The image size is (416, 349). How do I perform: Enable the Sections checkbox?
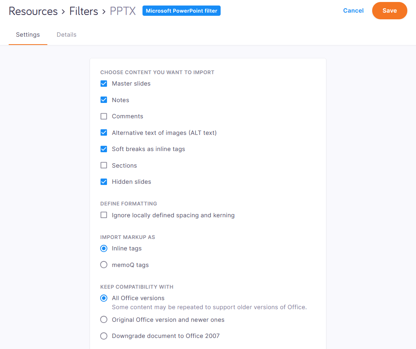[104, 166]
